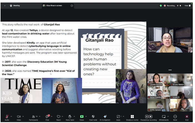Expand whiteboards options caret
195x123 pixels.
pos(168,116)
